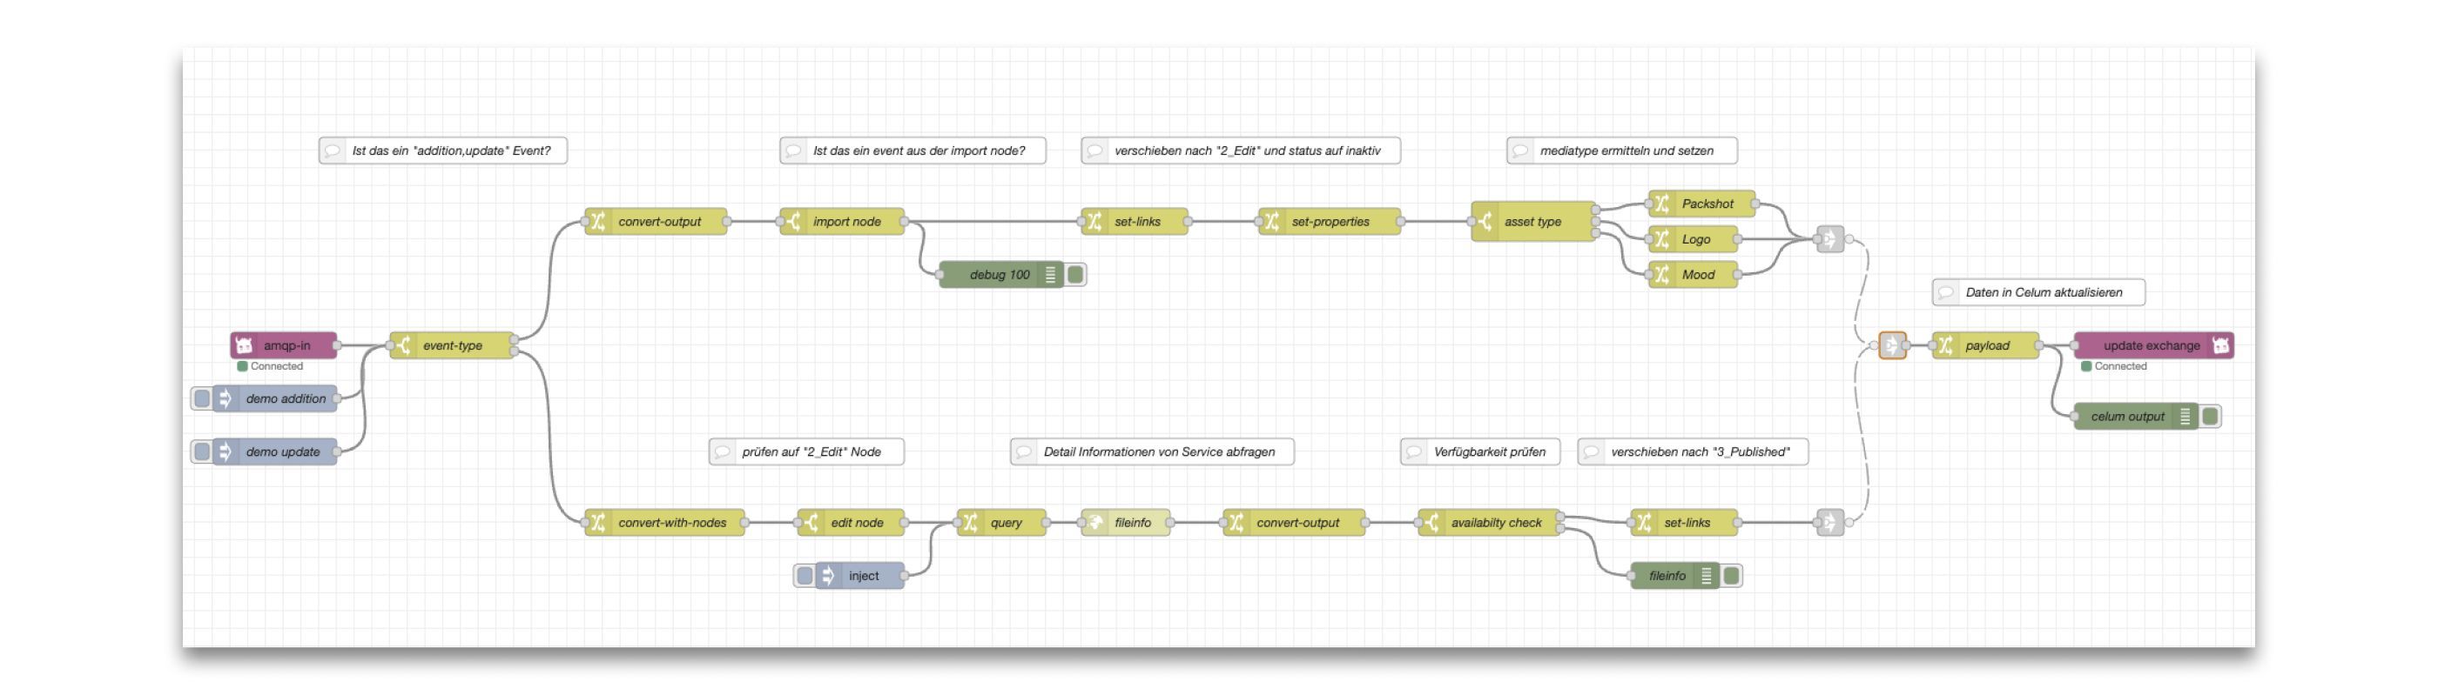Click the change icon on payload node
Screen dimensions: 2438x695
1946,345
